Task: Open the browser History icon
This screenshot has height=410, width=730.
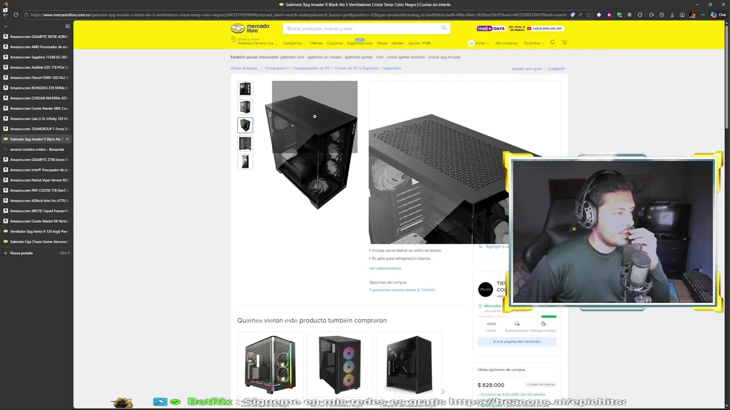Action: pos(662,15)
